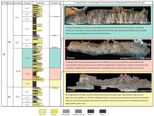Select the Argillaceous siltstone legend box
The image size is (154, 116).
tap(78, 111)
